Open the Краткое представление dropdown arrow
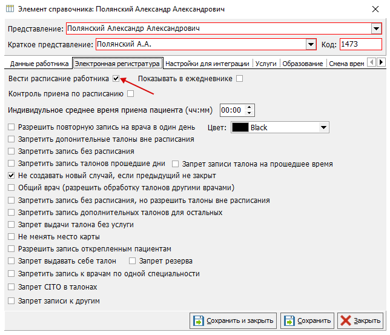The height and width of the screenshot is (335, 390). tap(311, 44)
